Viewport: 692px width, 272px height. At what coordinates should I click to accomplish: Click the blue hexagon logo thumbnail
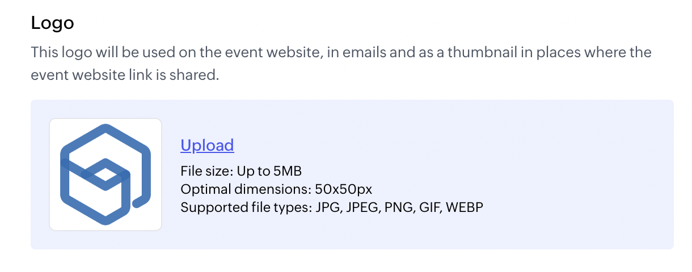point(106,174)
